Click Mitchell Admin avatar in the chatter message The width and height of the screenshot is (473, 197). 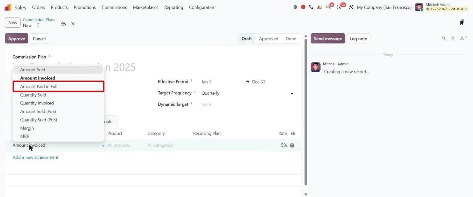click(x=316, y=67)
